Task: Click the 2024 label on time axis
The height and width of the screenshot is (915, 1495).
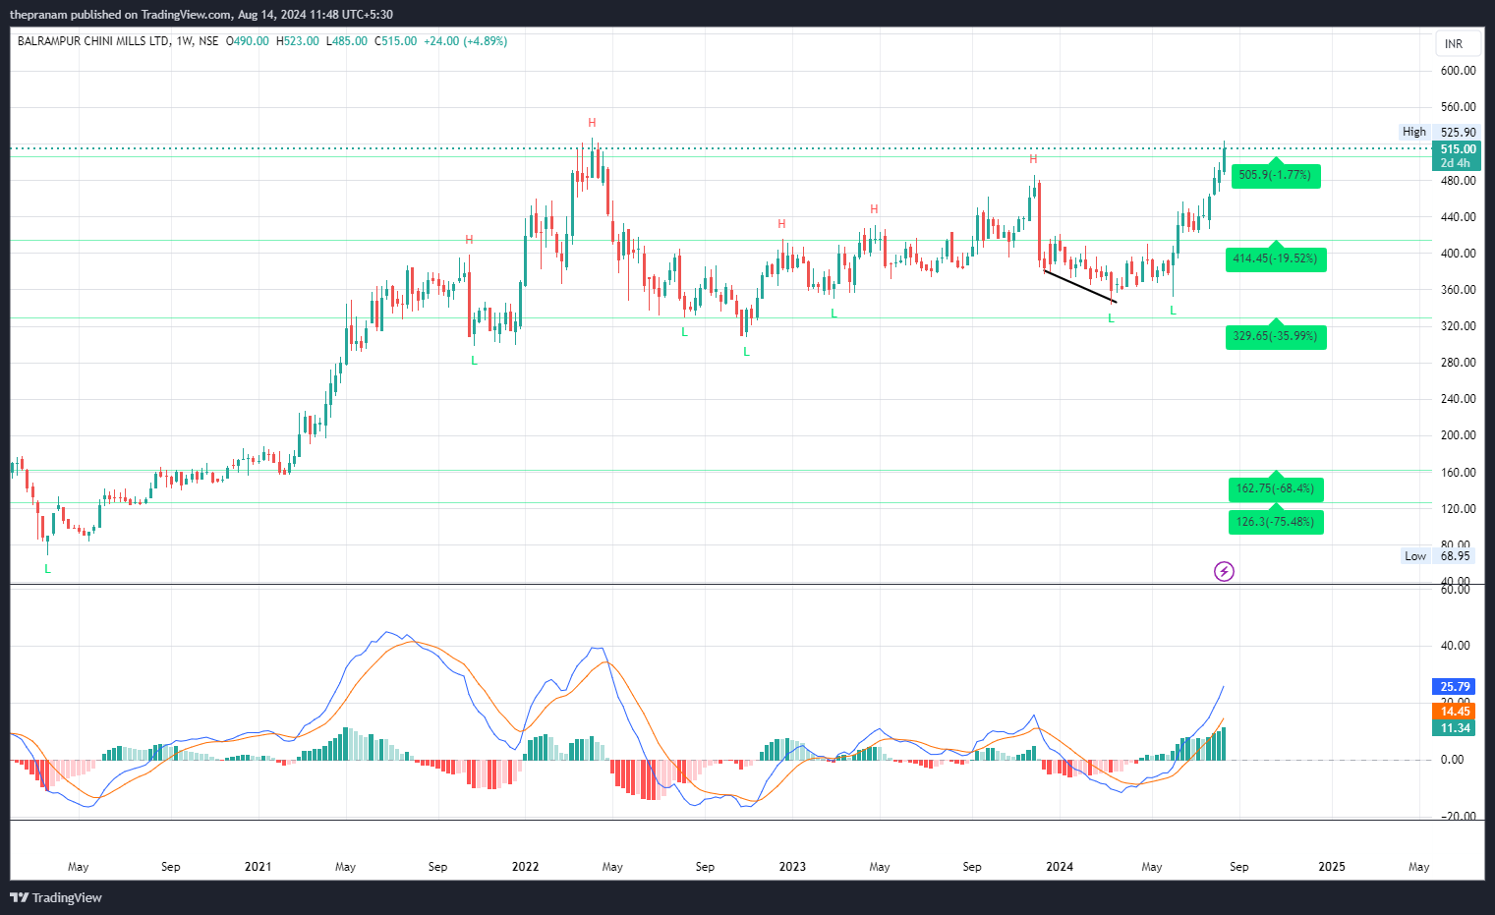Action: (1060, 867)
